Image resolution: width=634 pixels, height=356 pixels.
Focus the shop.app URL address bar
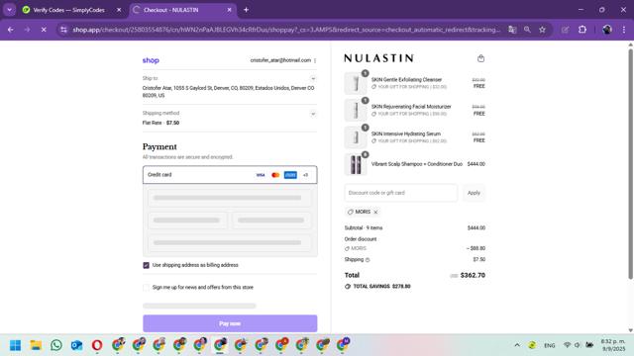coord(286,30)
